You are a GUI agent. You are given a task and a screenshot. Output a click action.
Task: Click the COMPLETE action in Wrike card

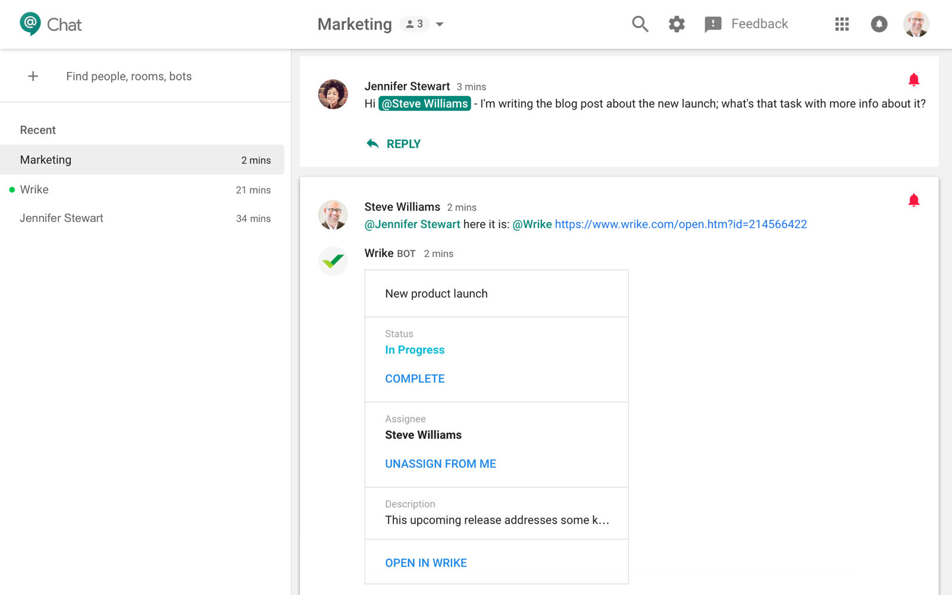pyautogui.click(x=415, y=378)
